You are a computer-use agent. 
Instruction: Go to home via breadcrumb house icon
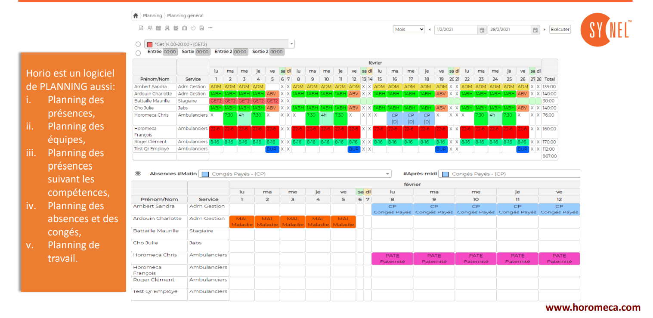[x=136, y=15]
